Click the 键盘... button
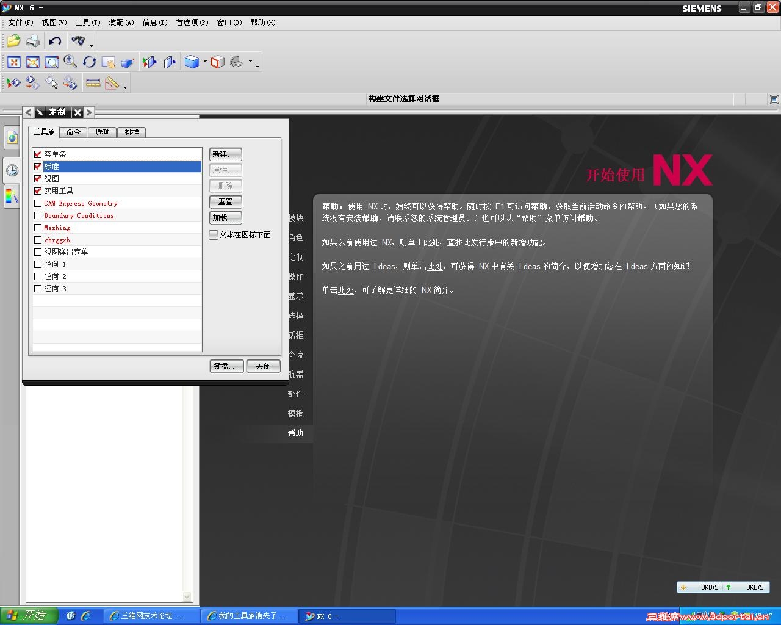This screenshot has width=781, height=625. tap(226, 366)
